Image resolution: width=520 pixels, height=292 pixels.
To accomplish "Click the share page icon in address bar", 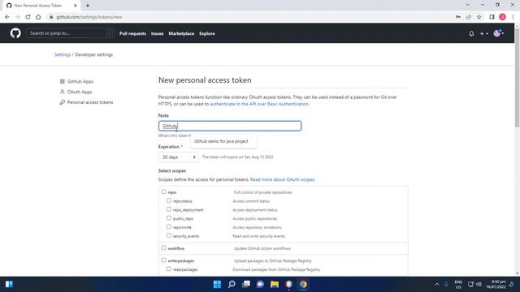I will pyautogui.click(x=469, y=17).
